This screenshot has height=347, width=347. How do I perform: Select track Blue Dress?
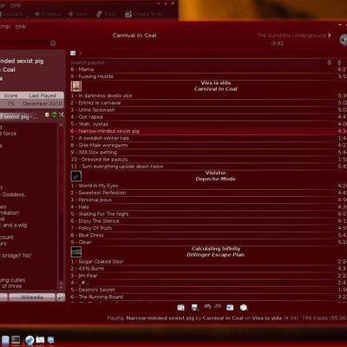(208, 235)
